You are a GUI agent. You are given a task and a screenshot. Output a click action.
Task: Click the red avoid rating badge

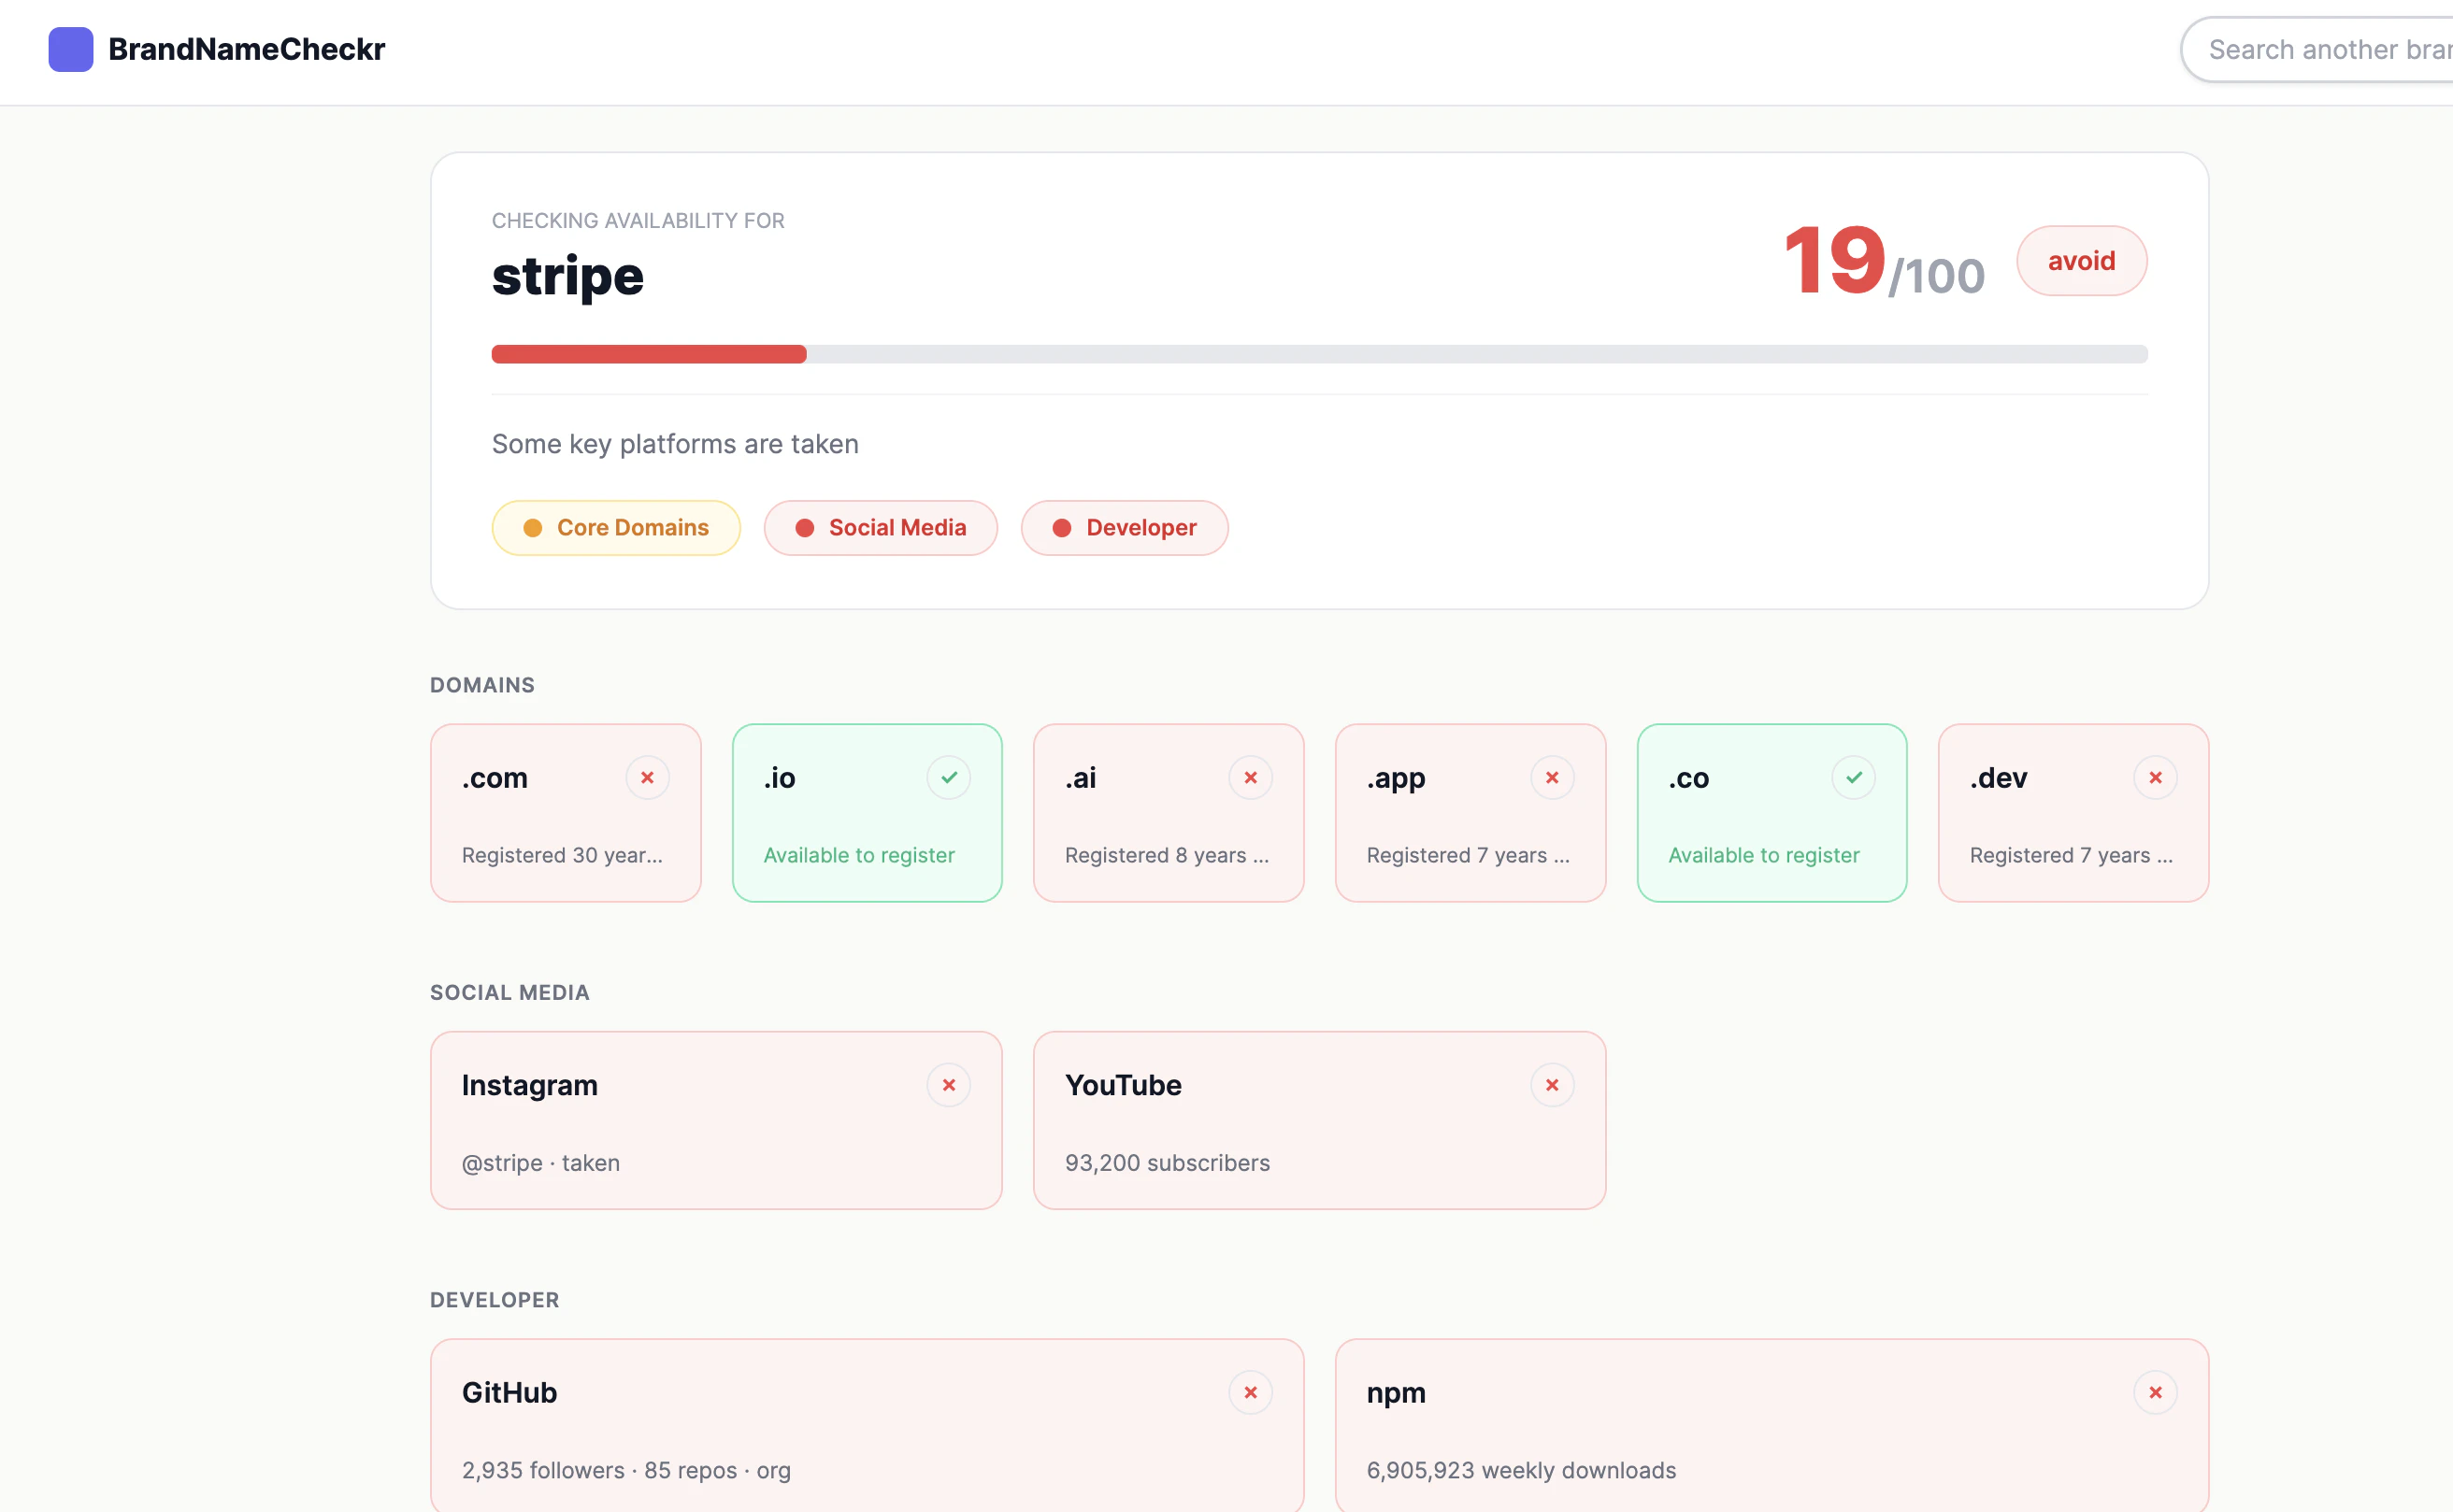tap(2081, 261)
